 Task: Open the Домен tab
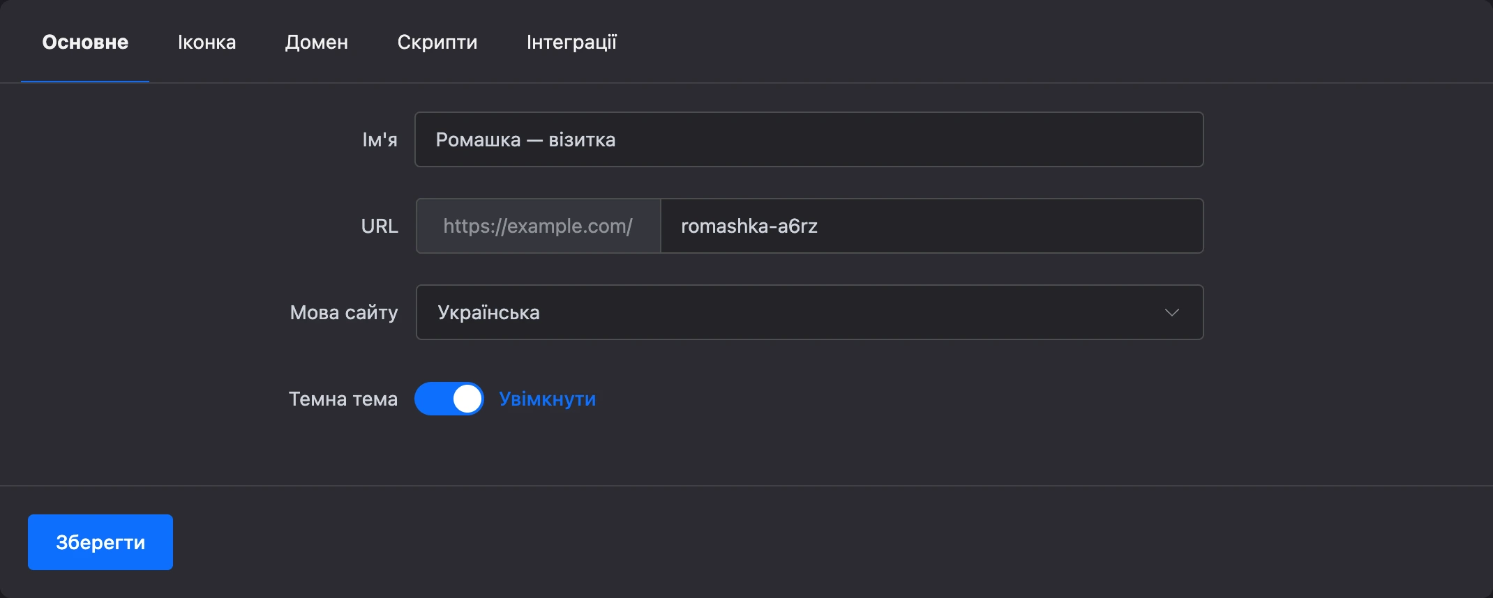[x=317, y=43]
